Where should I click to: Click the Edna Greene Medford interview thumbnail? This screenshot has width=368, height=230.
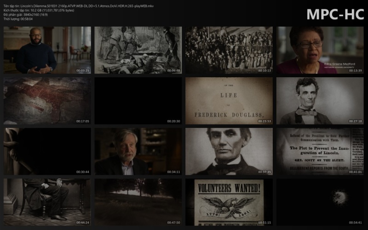(x=320, y=50)
